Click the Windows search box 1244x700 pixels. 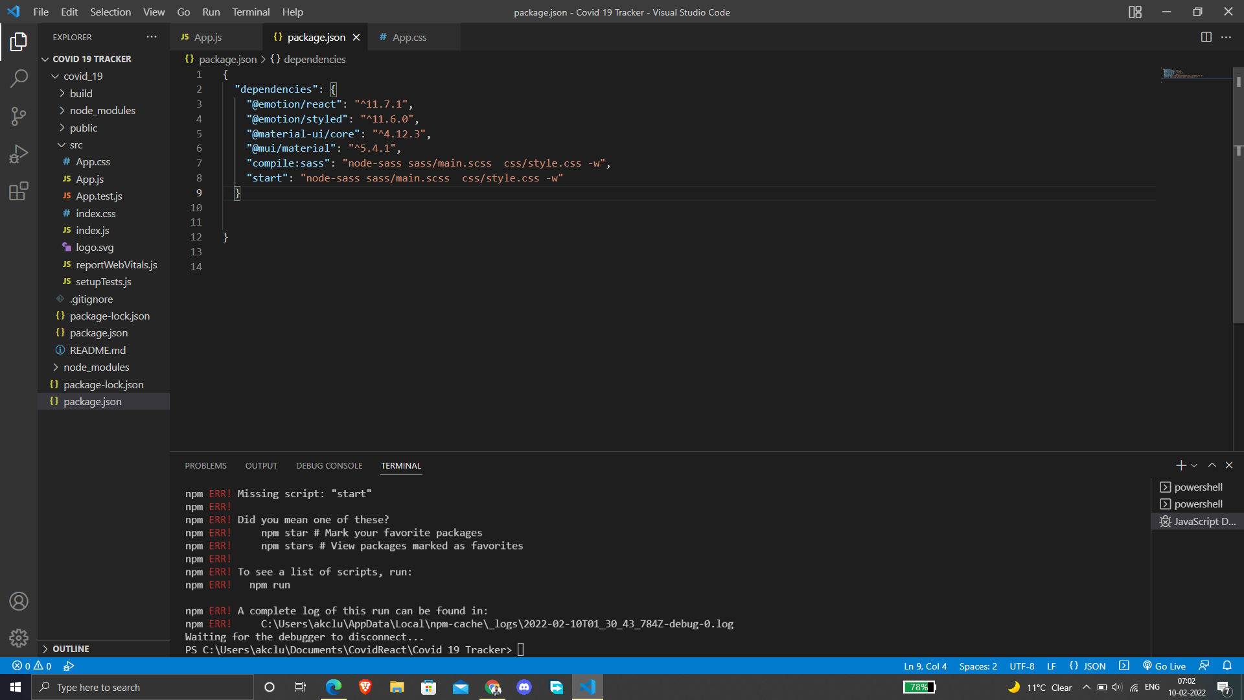tap(143, 687)
